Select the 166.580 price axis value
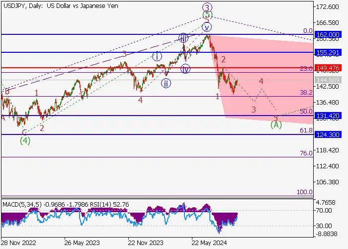This screenshot has width=348, height=249. tap(327, 23)
